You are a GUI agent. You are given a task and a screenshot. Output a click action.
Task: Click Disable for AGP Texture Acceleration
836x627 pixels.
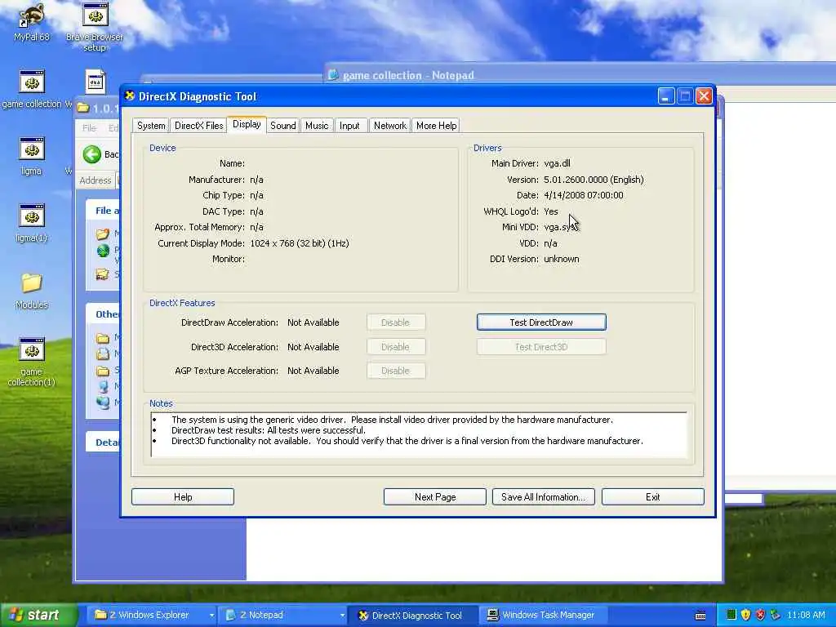(396, 371)
